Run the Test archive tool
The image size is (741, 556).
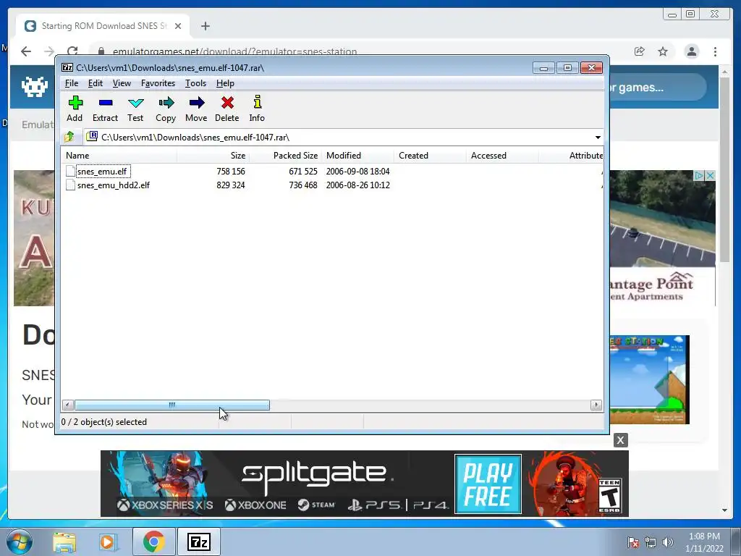(135, 109)
